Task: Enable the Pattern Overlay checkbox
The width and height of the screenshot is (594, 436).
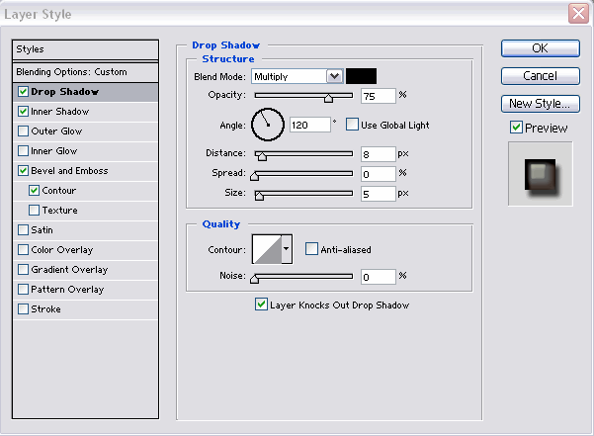Action: point(23,290)
